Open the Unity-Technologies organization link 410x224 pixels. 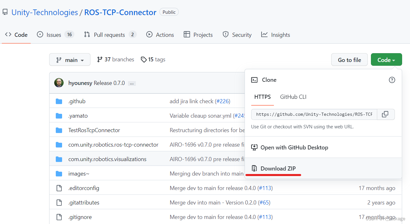pyautogui.click(x=45, y=12)
